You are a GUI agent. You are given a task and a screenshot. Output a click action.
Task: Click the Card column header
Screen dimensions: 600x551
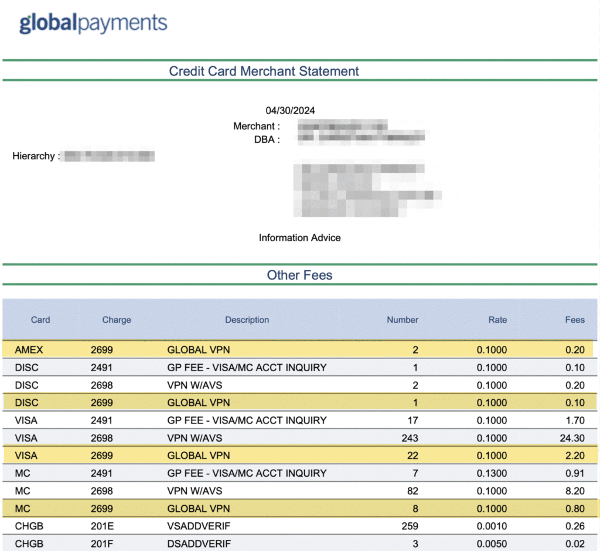(40, 320)
